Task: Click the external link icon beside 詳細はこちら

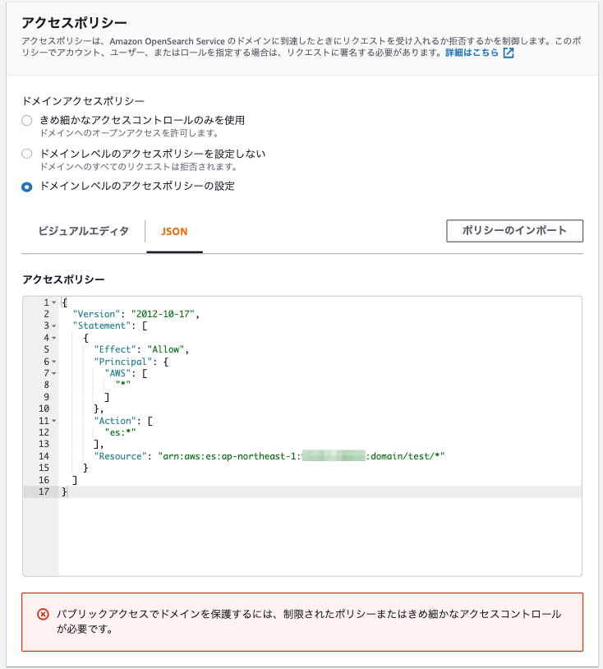Action: coord(509,53)
